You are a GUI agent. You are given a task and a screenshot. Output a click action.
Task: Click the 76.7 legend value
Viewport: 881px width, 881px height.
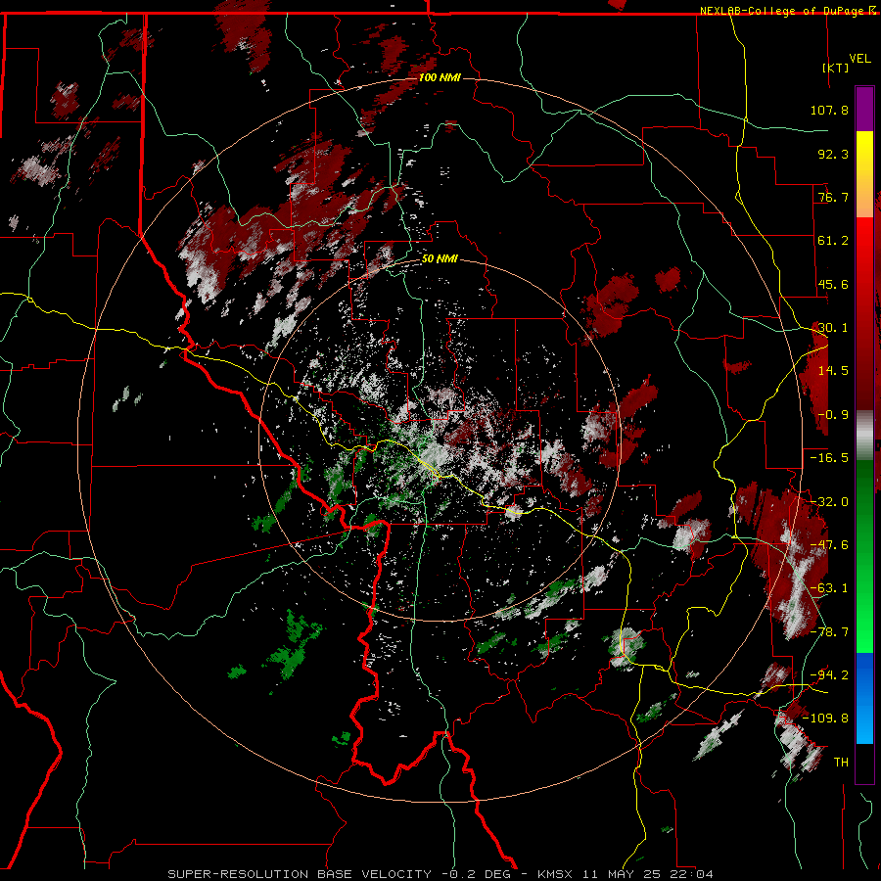(x=833, y=197)
